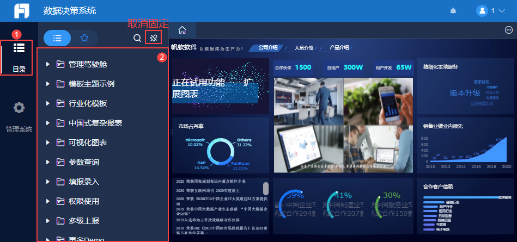Click the 可视化图表 folder icon

[x=60, y=142]
